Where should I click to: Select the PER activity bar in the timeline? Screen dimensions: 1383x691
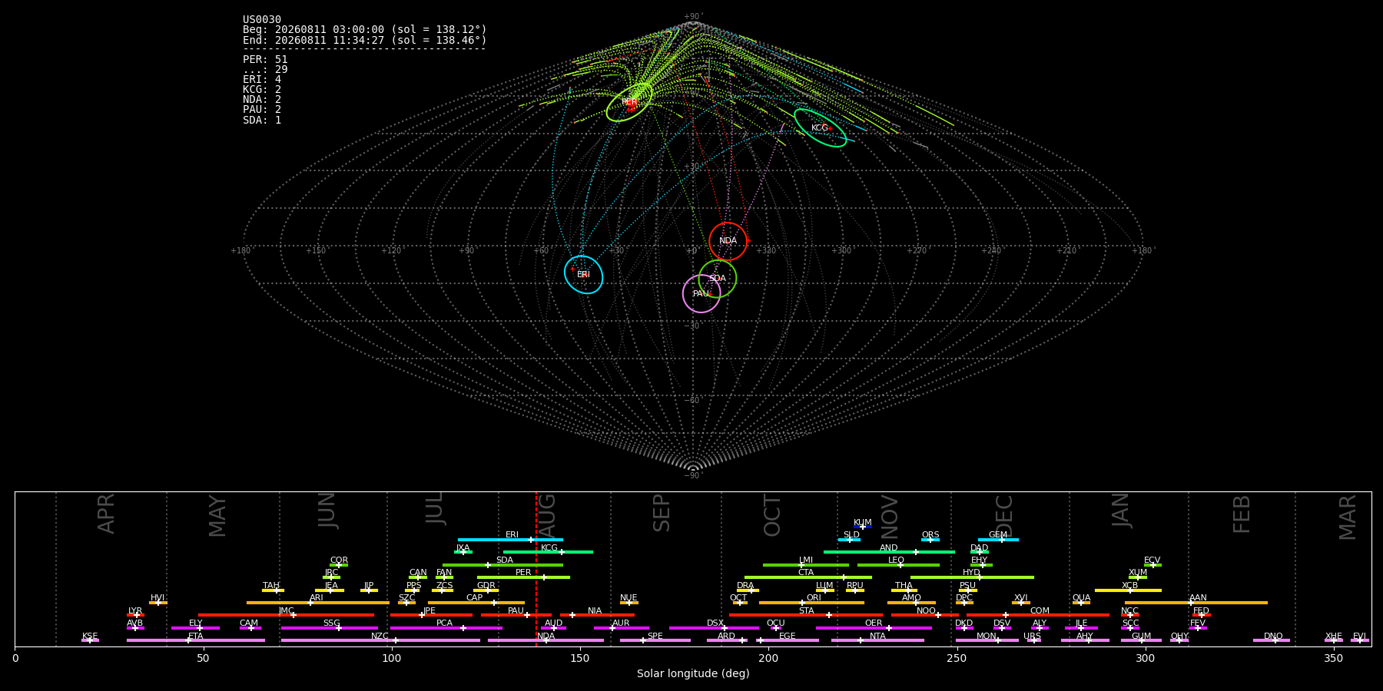(x=523, y=577)
